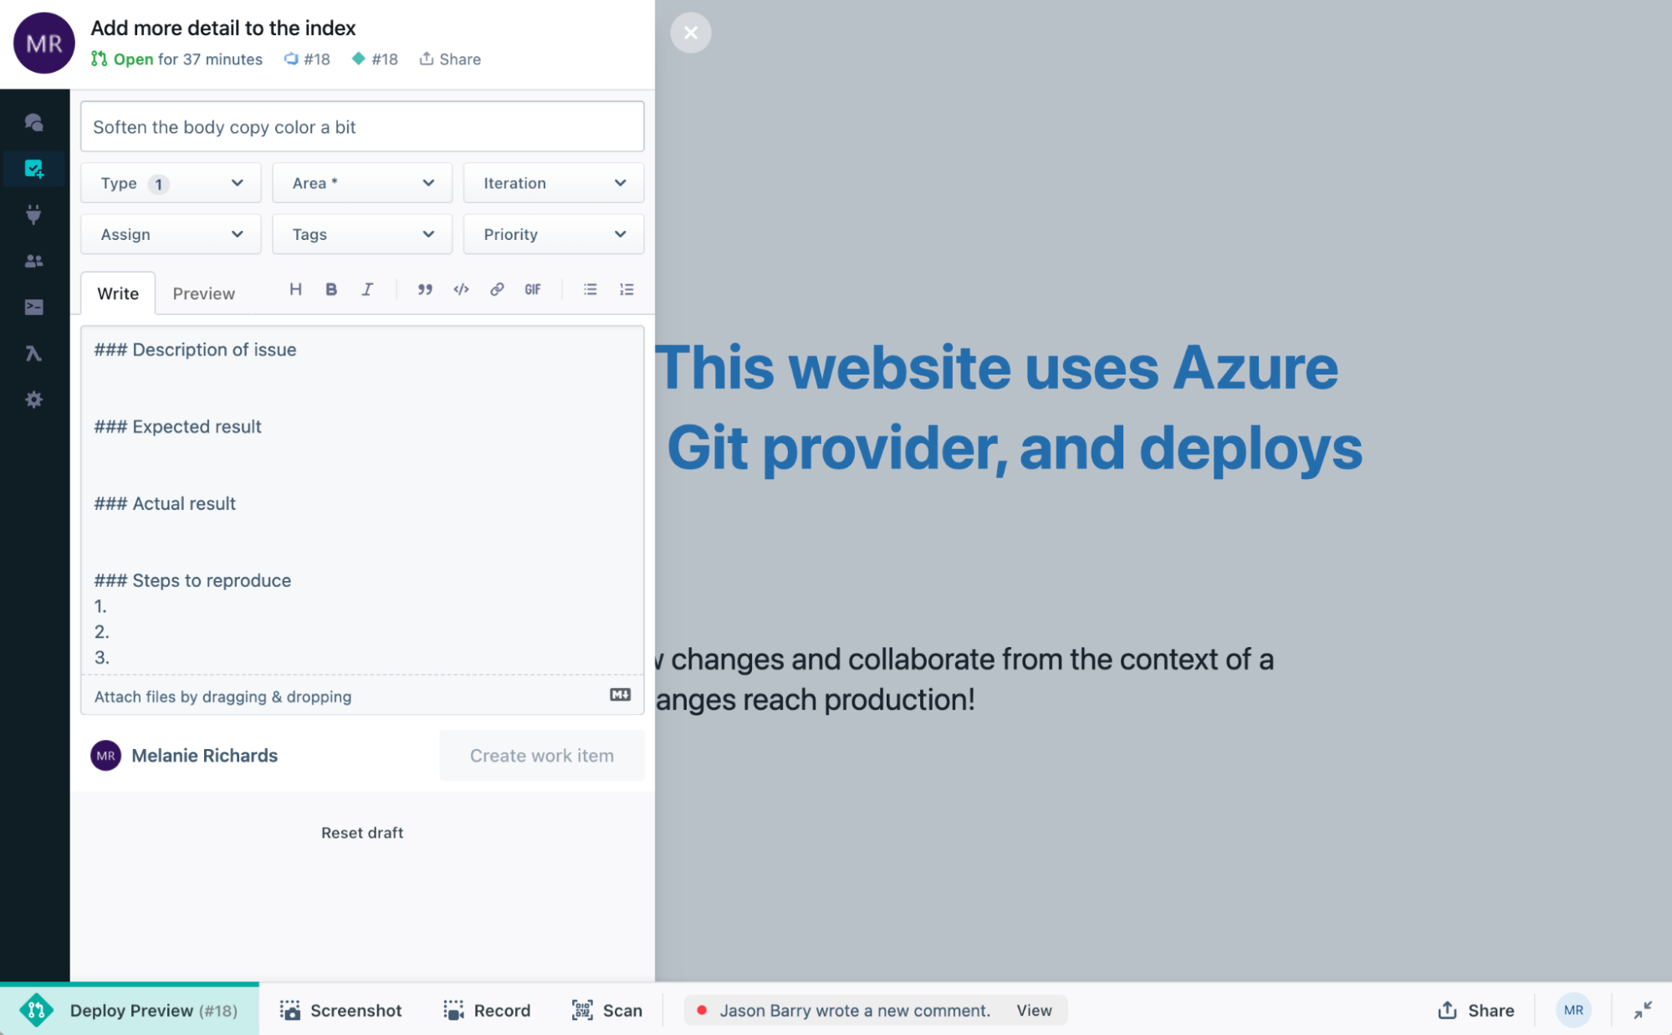Open the Assign dropdown
The width and height of the screenshot is (1672, 1035).
tap(171, 234)
